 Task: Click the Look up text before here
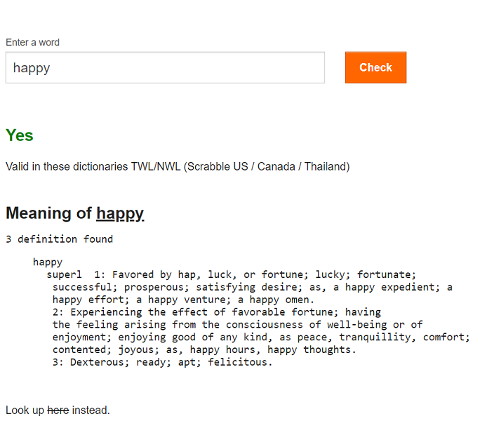(25, 410)
